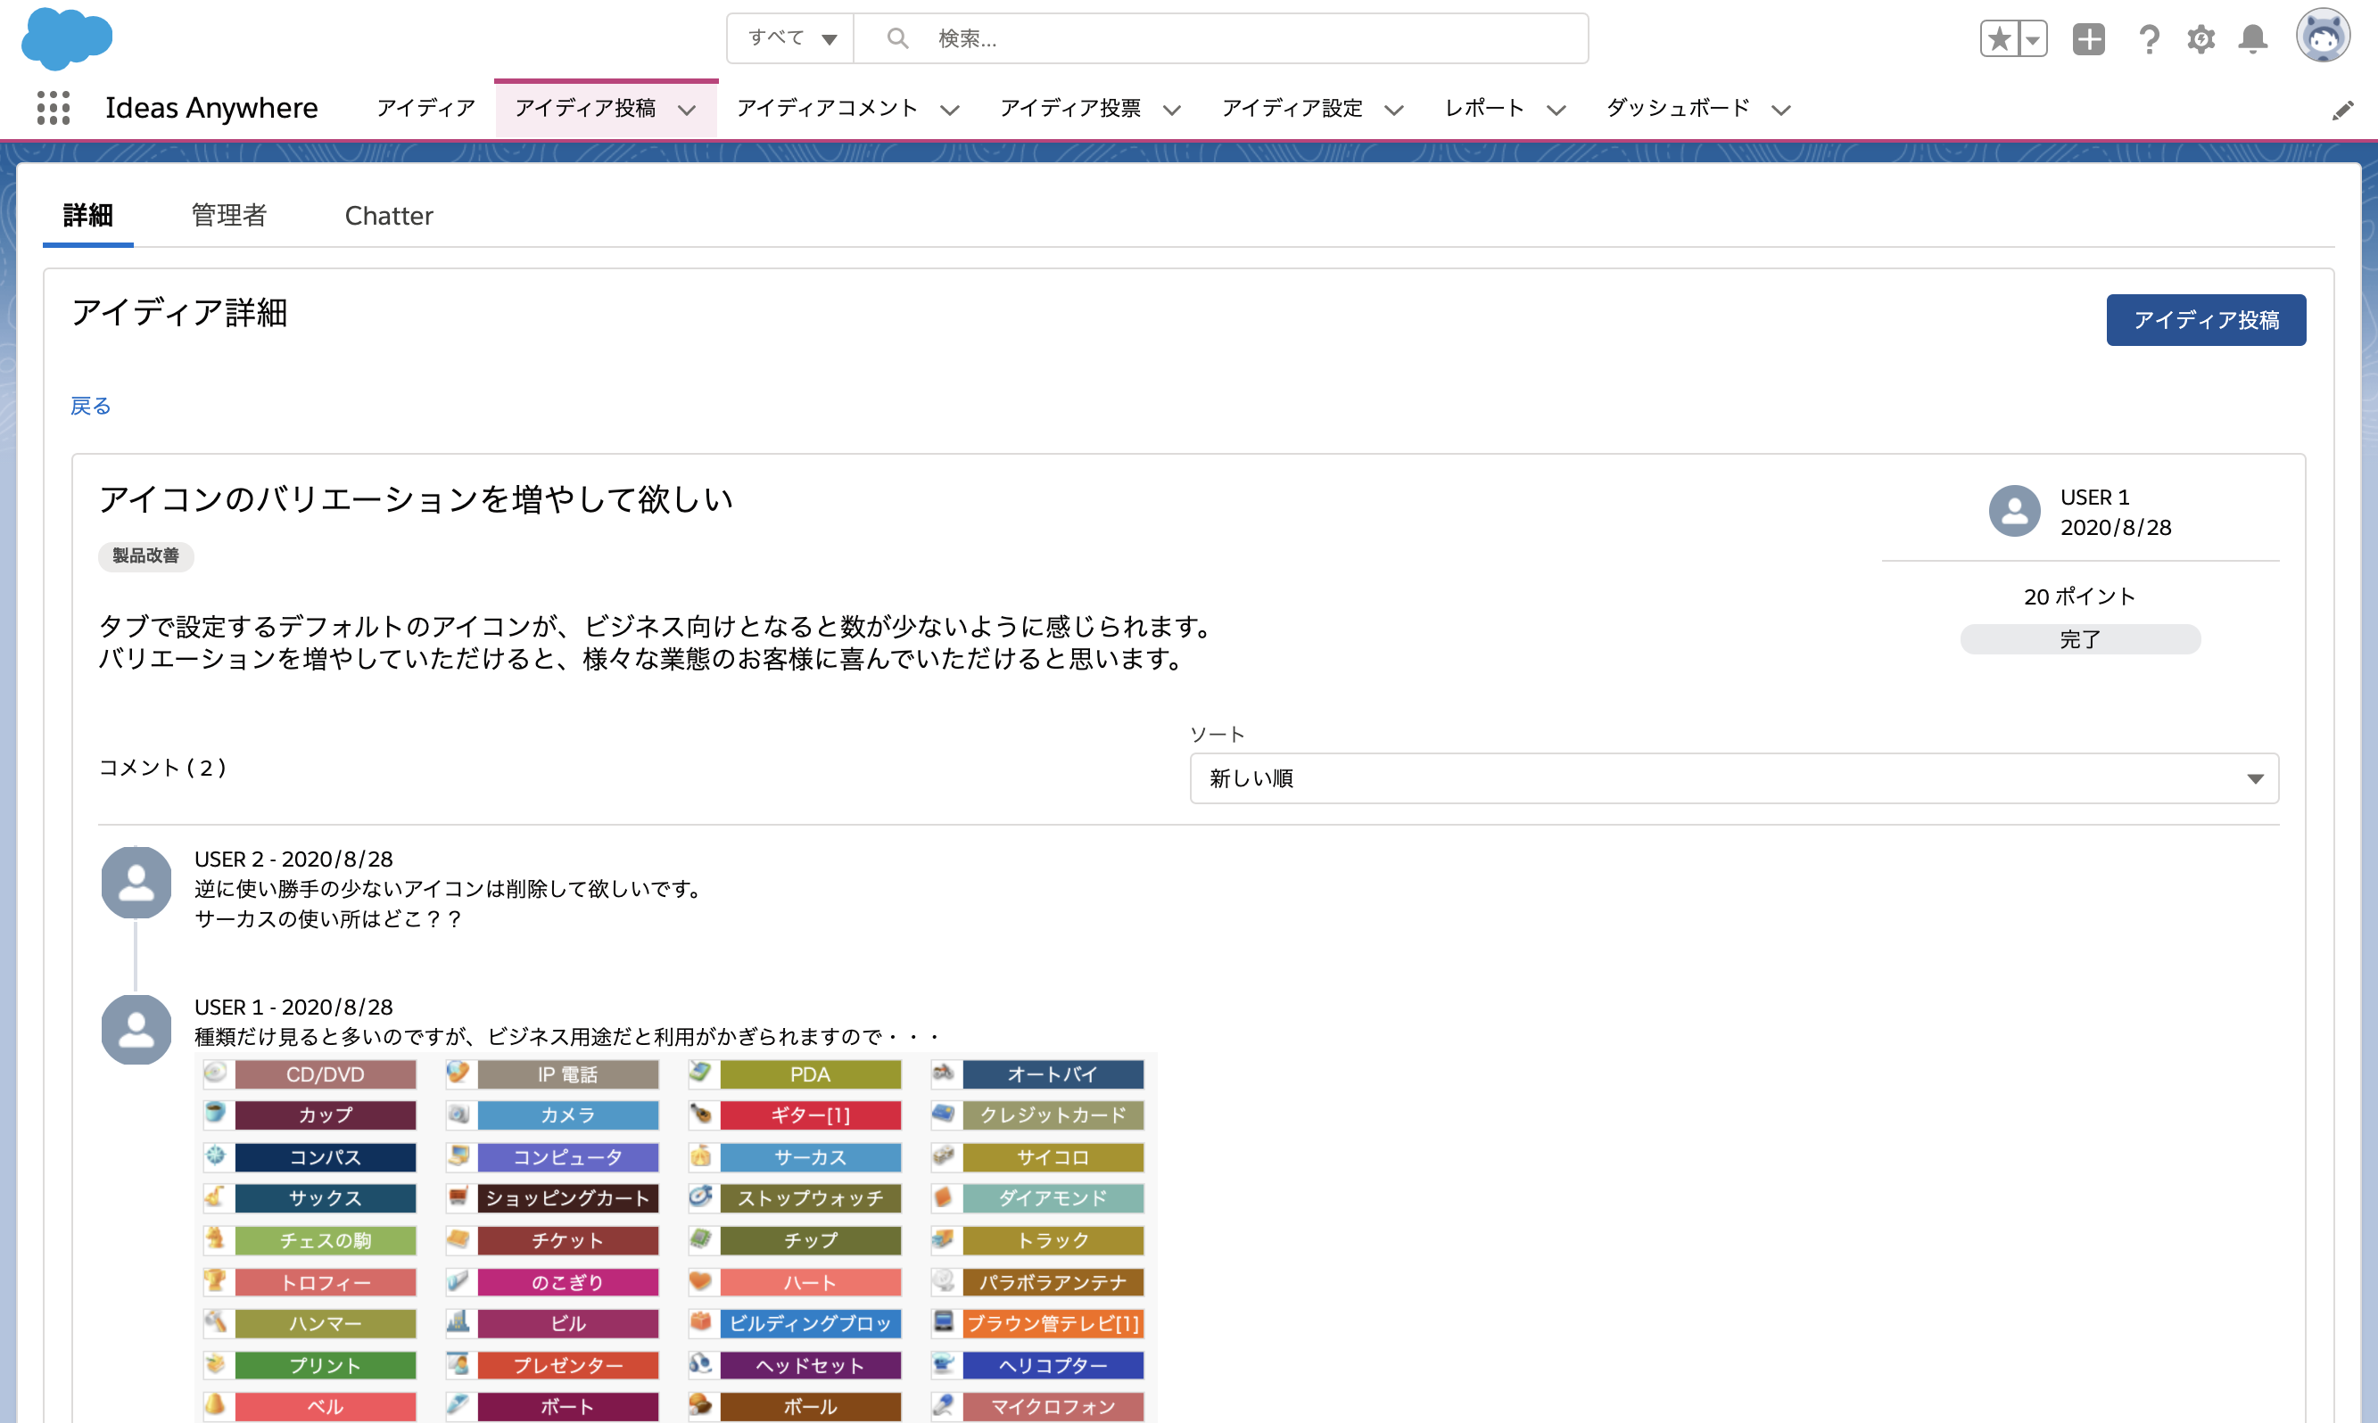Open the アイディア nav tab
The width and height of the screenshot is (2378, 1423).
[425, 109]
